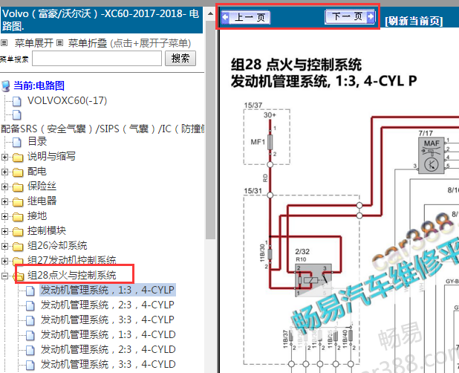459x373 pixels.
Task: Open the 目录 document
Action: tap(37, 141)
